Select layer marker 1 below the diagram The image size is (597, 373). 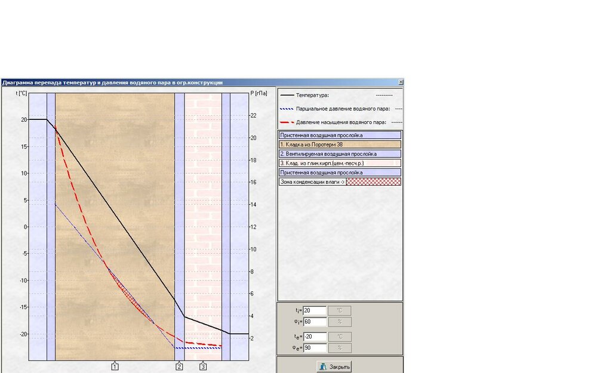click(x=115, y=366)
